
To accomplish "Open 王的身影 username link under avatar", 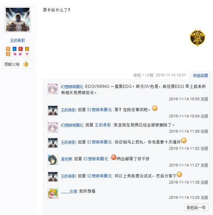I will [x=18, y=40].
